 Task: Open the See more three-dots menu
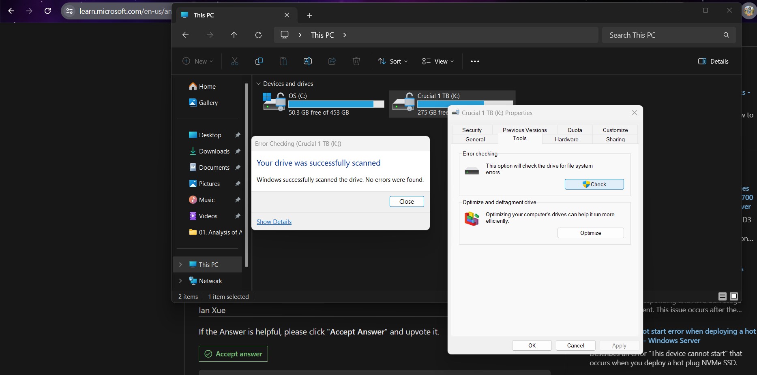pos(475,61)
